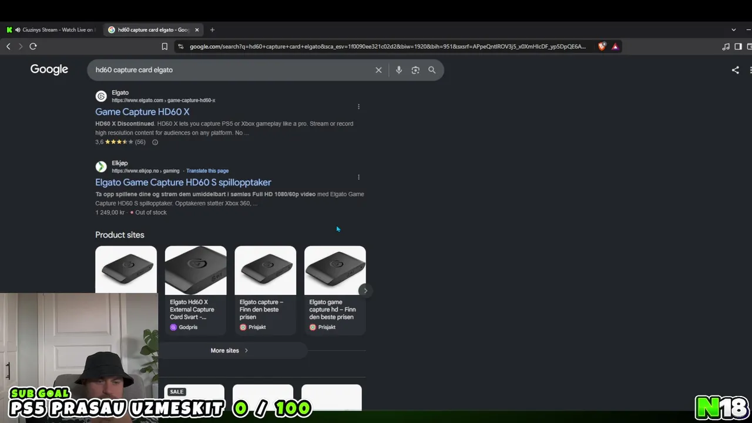Open the Brave Rewards triangle icon
The height and width of the screenshot is (423, 752).
(x=615, y=46)
